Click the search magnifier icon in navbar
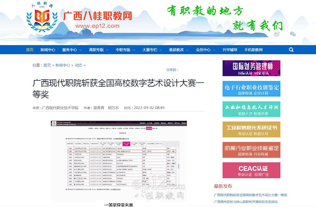316x207 pixels. [291, 50]
